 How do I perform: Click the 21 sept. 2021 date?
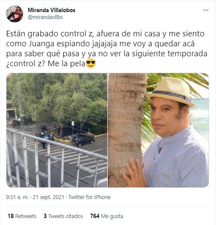[x=48, y=197]
